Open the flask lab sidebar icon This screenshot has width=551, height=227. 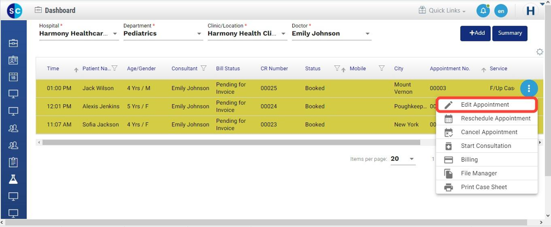click(x=13, y=179)
